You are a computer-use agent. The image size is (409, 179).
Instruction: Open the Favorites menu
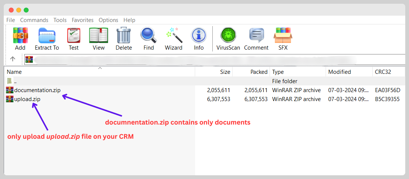click(x=83, y=20)
